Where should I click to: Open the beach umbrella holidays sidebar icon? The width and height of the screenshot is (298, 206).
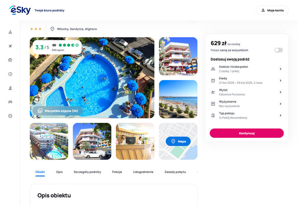point(10,60)
